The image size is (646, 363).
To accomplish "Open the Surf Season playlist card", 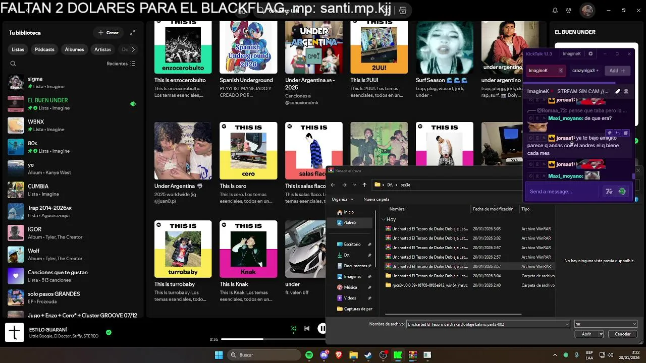I will [445, 59].
